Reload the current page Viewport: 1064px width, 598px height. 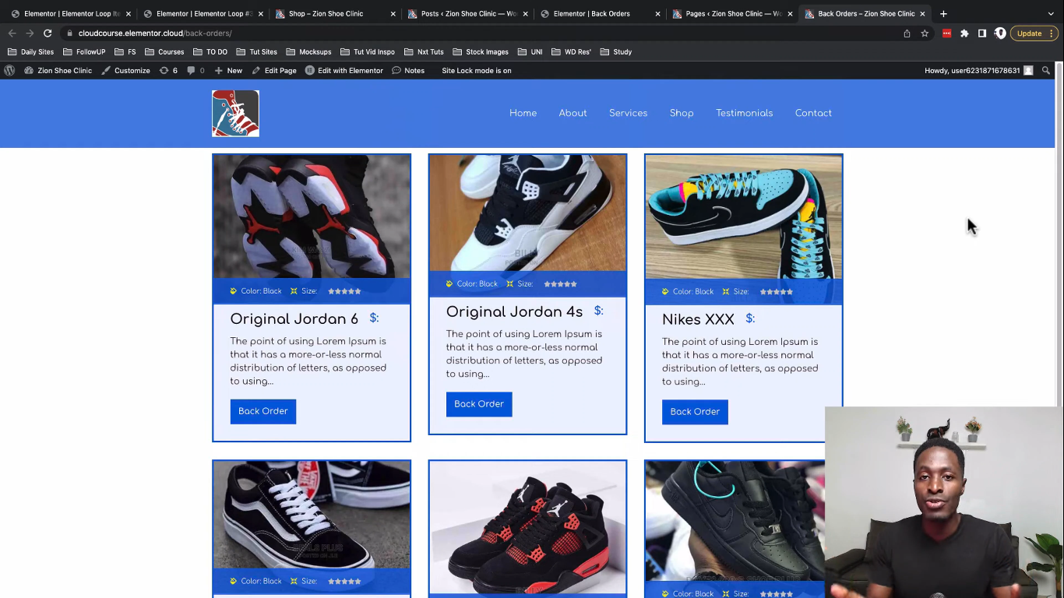click(x=48, y=33)
